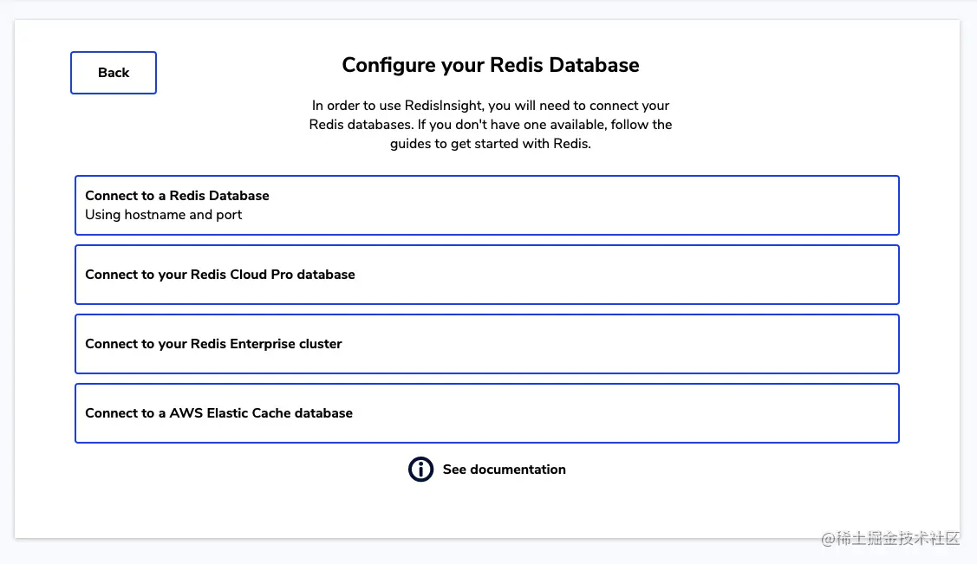Screen dimensions: 977x564
Task: Choose Connect to a Redis Database option
Action: [x=486, y=205]
